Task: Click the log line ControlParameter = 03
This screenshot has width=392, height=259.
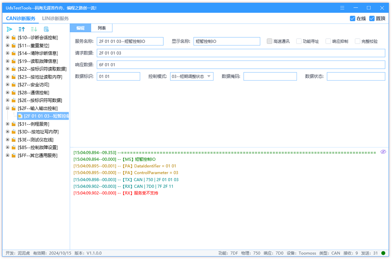Action: (126, 173)
